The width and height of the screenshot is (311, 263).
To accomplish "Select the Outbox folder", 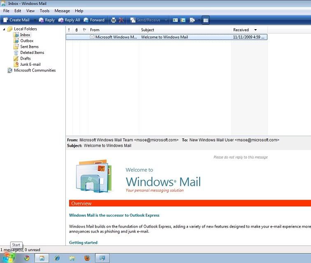I will (27, 41).
